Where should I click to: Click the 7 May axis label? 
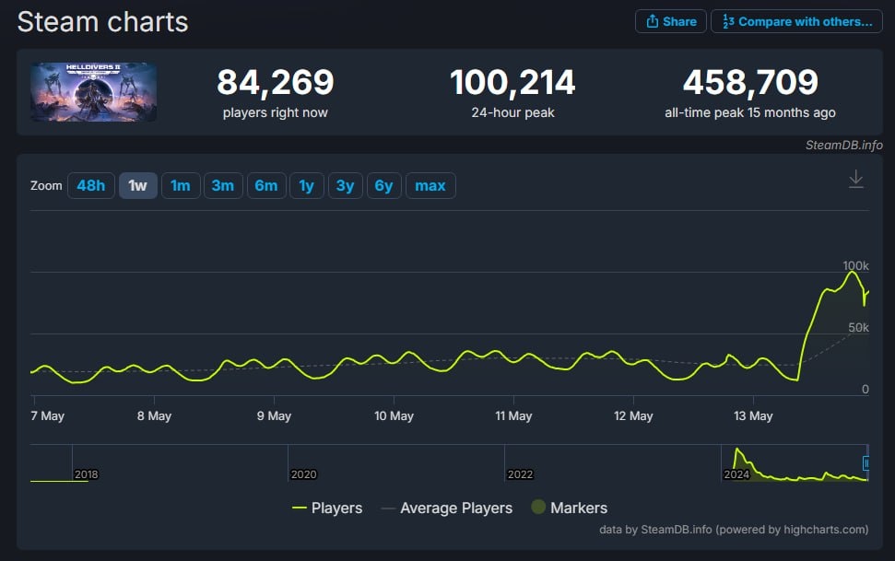47,416
